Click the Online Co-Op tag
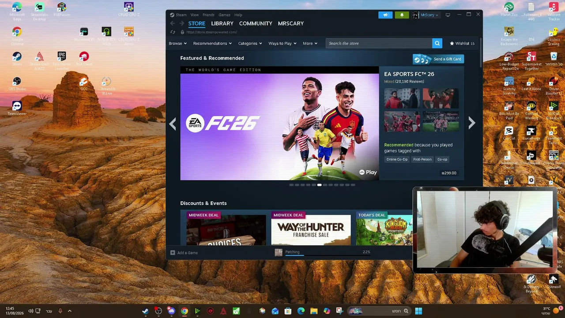565x318 pixels. (x=397, y=159)
